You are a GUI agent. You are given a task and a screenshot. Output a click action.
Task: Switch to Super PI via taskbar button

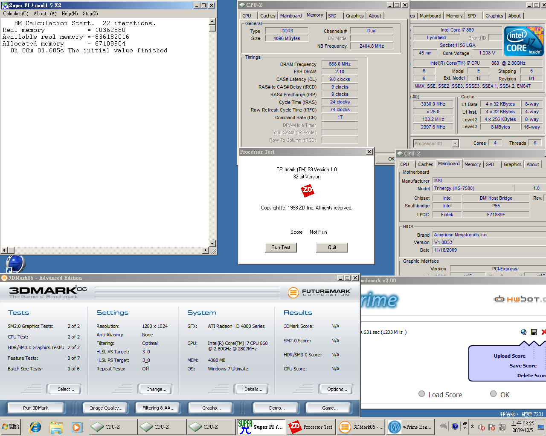261,427
